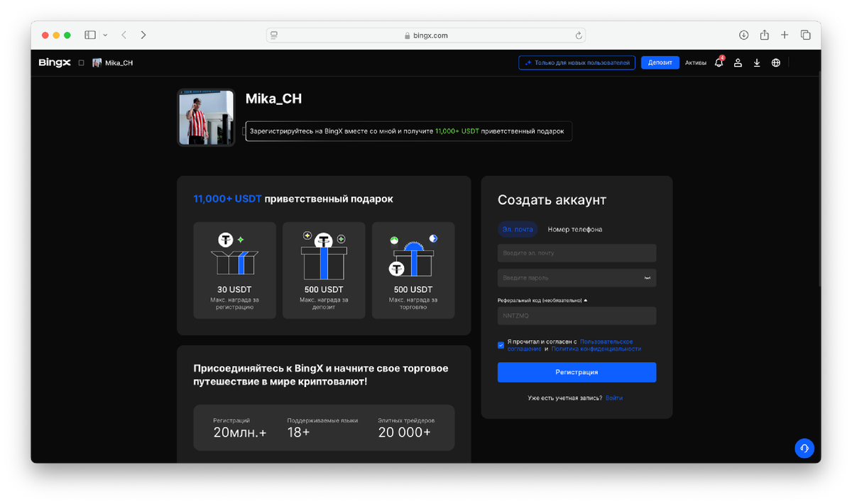The image size is (852, 504).
Task: Expand Safari sidebar options chevron
Action: [x=105, y=35]
